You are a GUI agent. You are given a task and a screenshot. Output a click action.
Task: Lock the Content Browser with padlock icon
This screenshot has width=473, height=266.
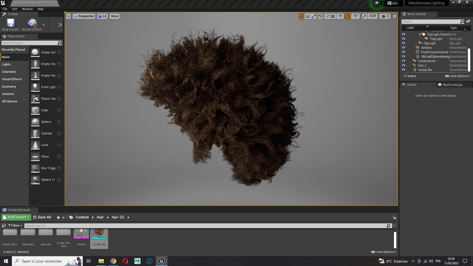click(394, 217)
